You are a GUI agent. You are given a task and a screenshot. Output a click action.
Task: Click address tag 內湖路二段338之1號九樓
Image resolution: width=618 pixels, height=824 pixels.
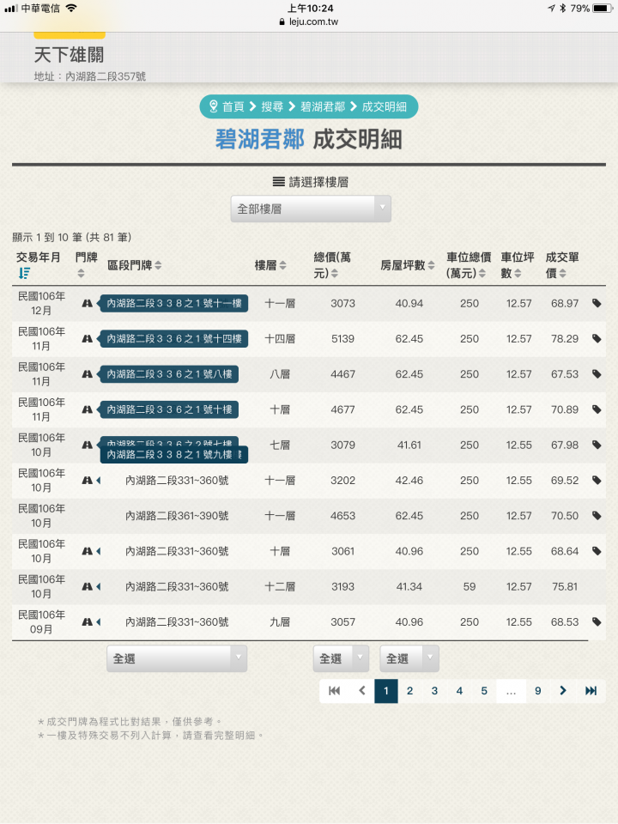(174, 455)
